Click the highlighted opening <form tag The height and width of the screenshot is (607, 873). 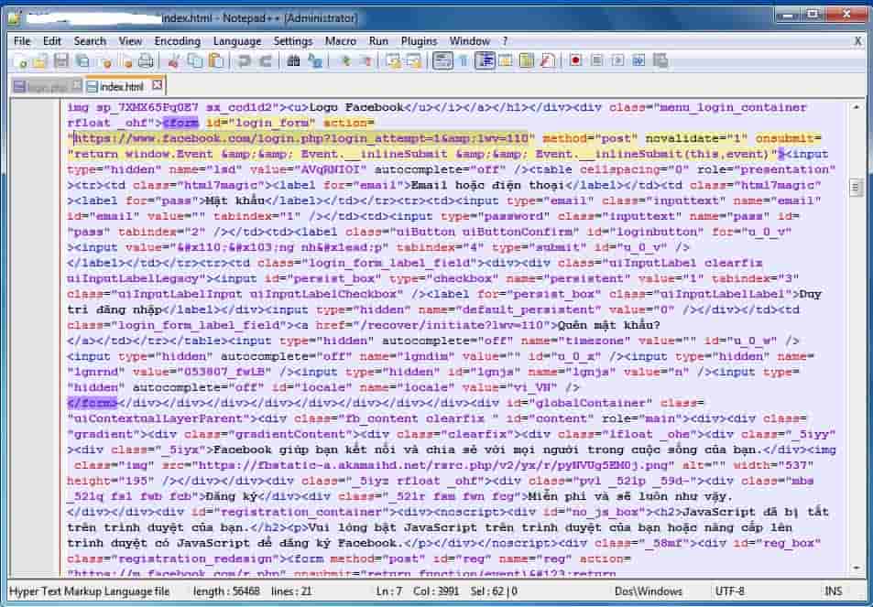point(180,123)
